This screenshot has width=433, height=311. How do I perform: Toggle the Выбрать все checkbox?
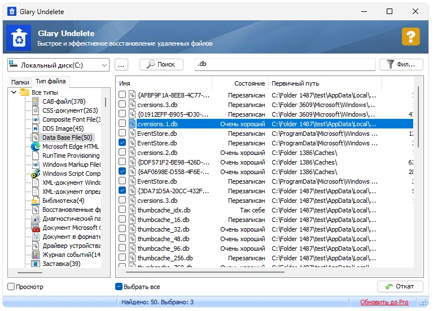[x=119, y=287]
